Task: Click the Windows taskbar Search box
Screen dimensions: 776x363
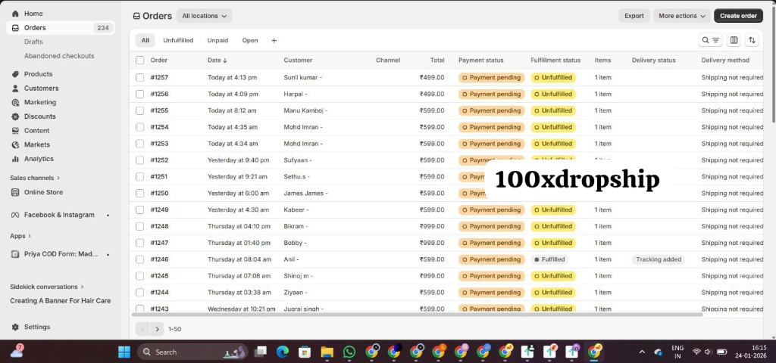Action: [192, 352]
